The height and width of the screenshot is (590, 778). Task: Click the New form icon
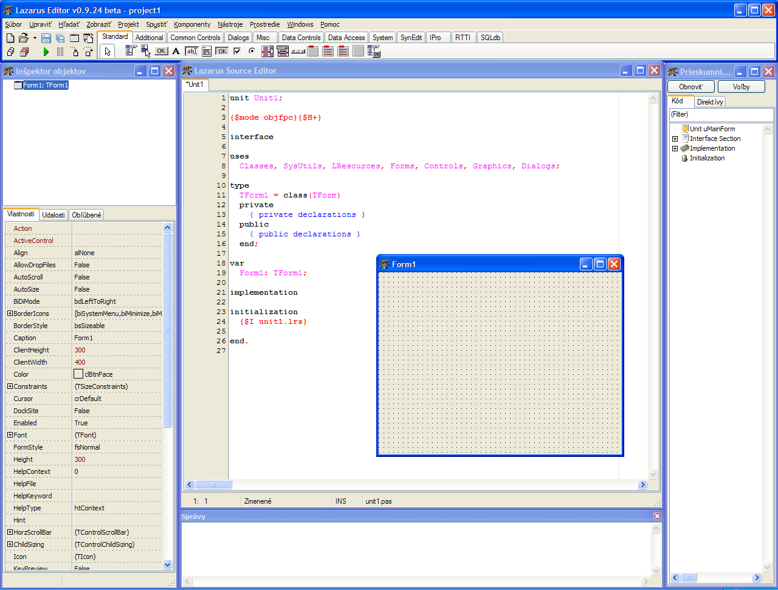tap(74, 38)
